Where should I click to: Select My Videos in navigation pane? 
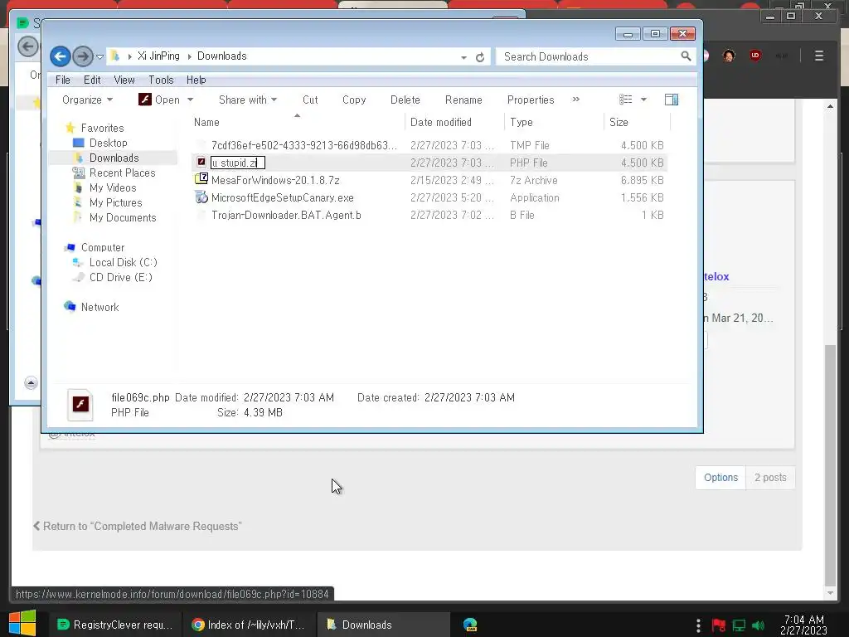(x=113, y=187)
